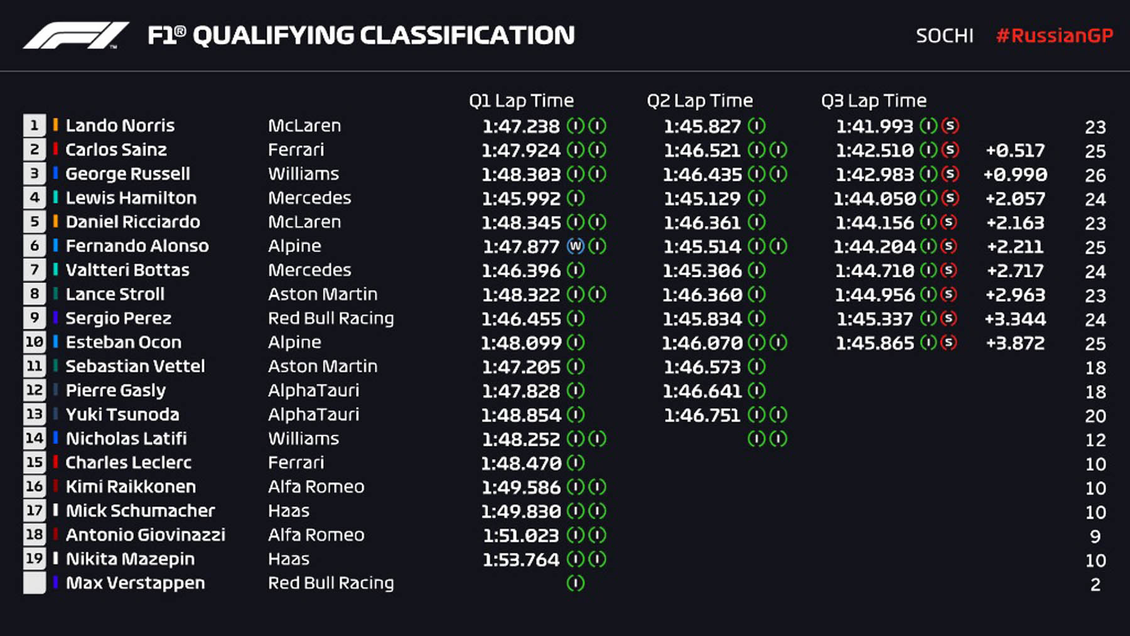Select the Q2 Lap Time column header
Image resolution: width=1130 pixels, height=636 pixels.
(699, 100)
